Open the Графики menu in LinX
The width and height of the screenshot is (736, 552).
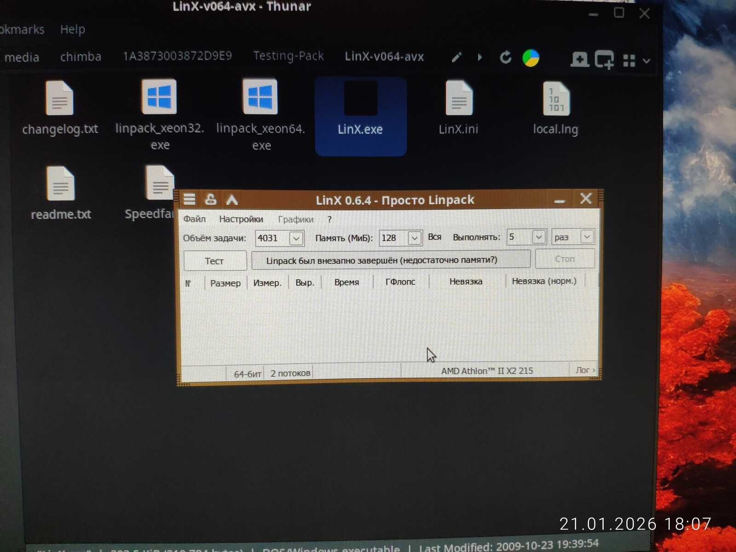(x=296, y=219)
